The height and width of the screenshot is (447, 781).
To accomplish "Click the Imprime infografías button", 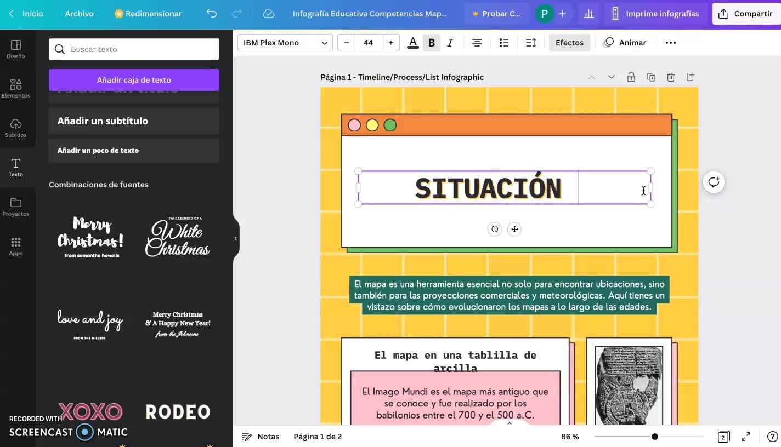I will [x=655, y=14].
